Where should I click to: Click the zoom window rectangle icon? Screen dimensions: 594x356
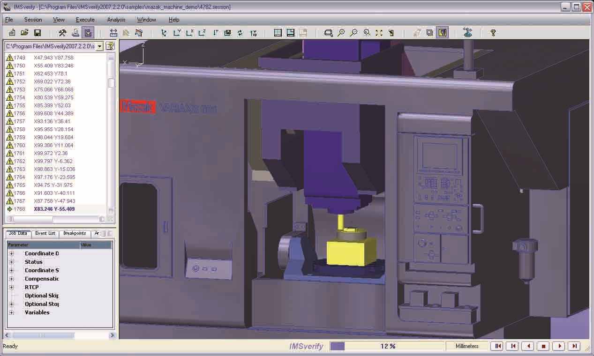(x=329, y=33)
